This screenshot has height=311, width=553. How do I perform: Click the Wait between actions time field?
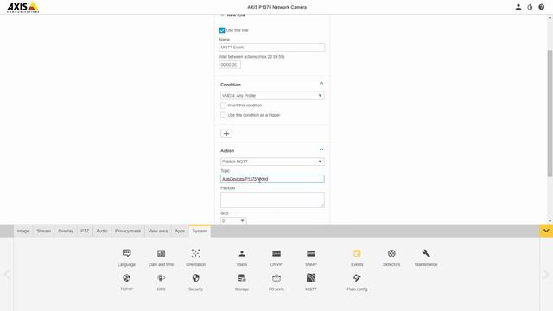[230, 65]
